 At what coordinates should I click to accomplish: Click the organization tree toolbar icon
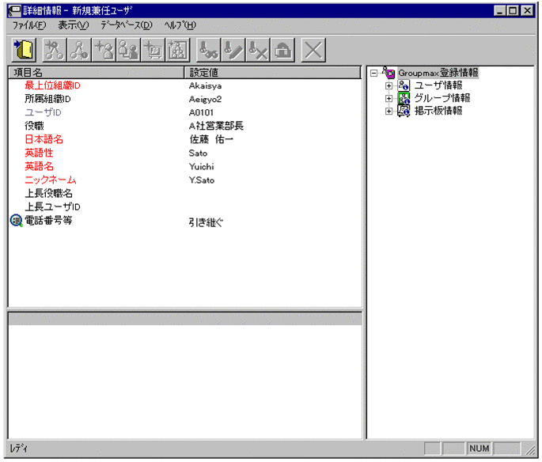point(79,50)
